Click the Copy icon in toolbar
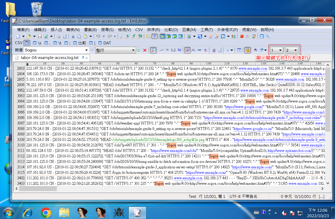335x219 pixels. pyautogui.click(x=79, y=37)
